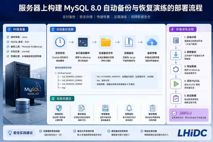Select the /backup/mysql/ root directory row
This screenshot has width=213, height=142.
(x=63, y=73)
